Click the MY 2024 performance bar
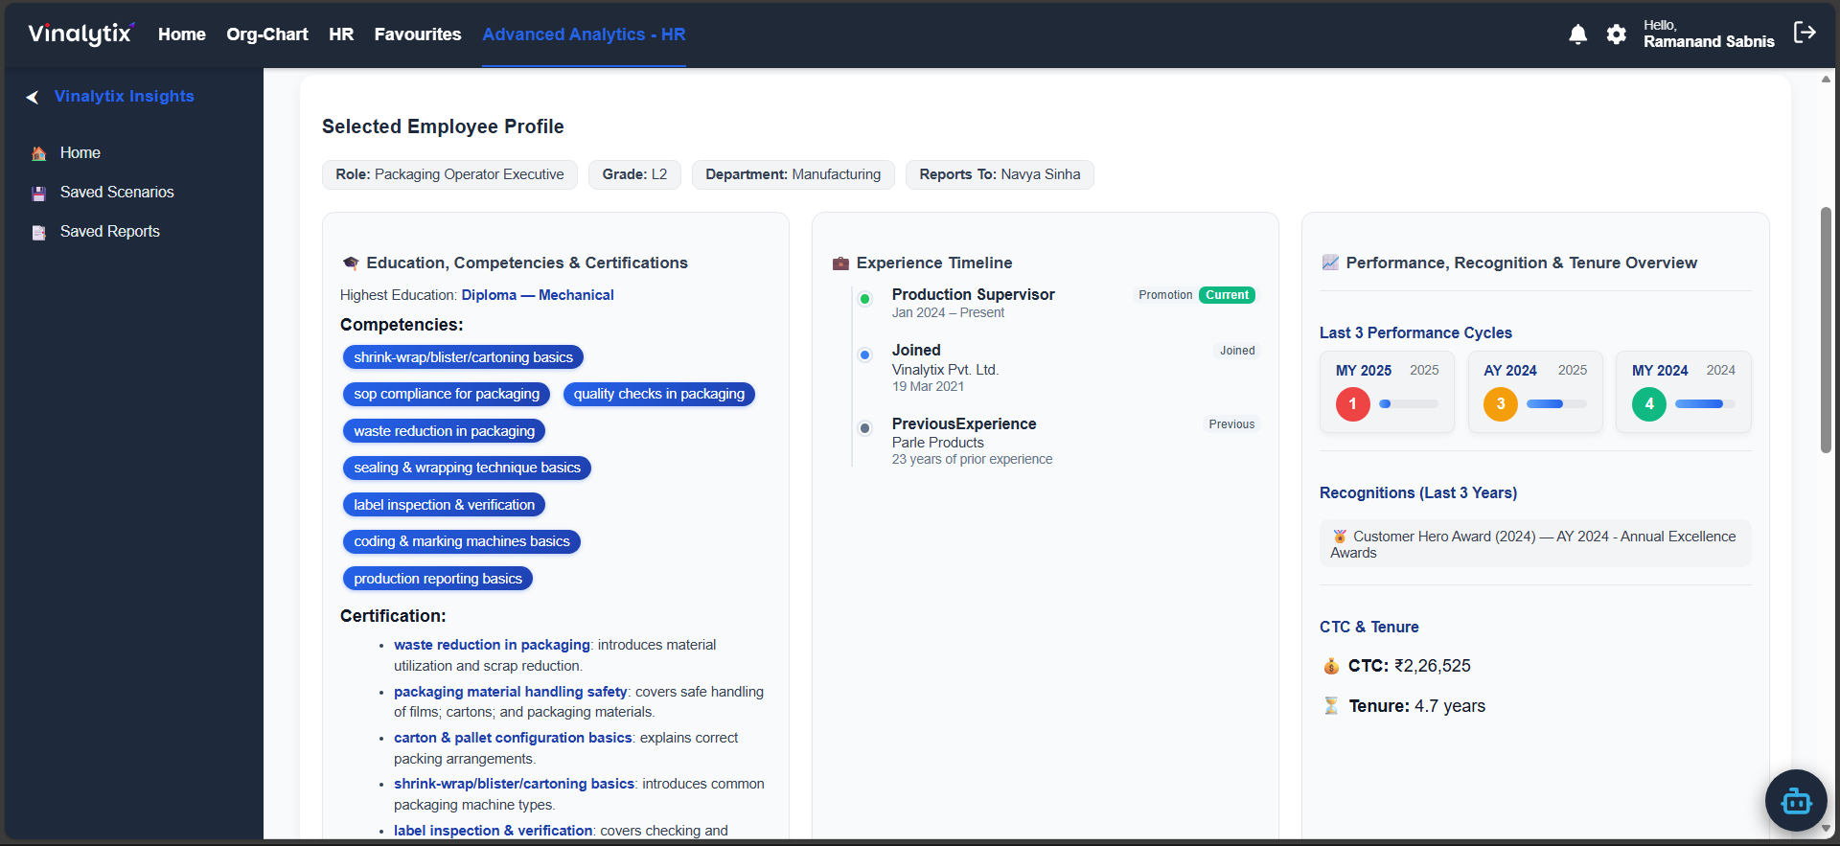This screenshot has height=846, width=1840. pos(1705,404)
